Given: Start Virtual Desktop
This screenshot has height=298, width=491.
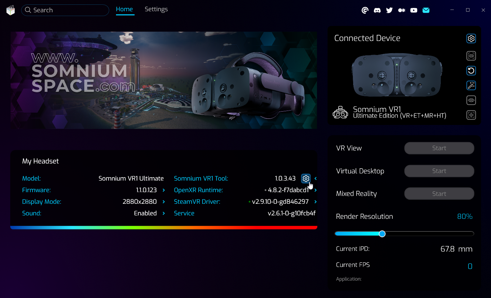Looking at the screenshot, I should coord(439,171).
